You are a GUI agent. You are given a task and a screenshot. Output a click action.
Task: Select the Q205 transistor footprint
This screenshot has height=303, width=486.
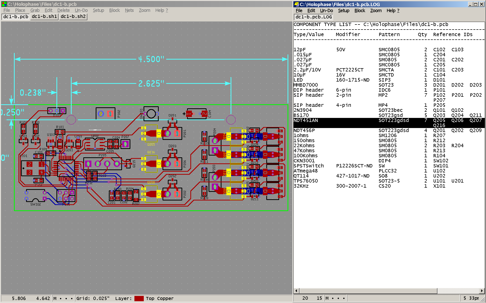tap(151, 133)
